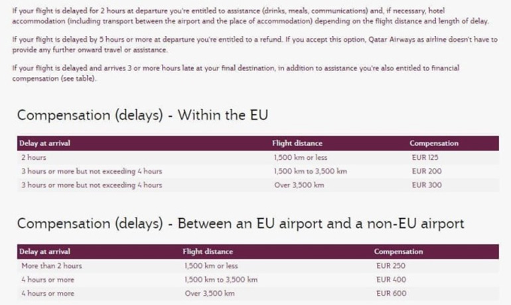Click the paragraph about the 5-hour delay refund
The height and width of the screenshot is (305, 511).
pyautogui.click(x=252, y=44)
